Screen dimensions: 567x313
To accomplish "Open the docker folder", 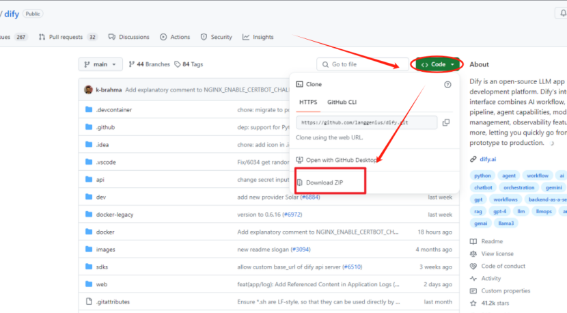I will pos(105,232).
